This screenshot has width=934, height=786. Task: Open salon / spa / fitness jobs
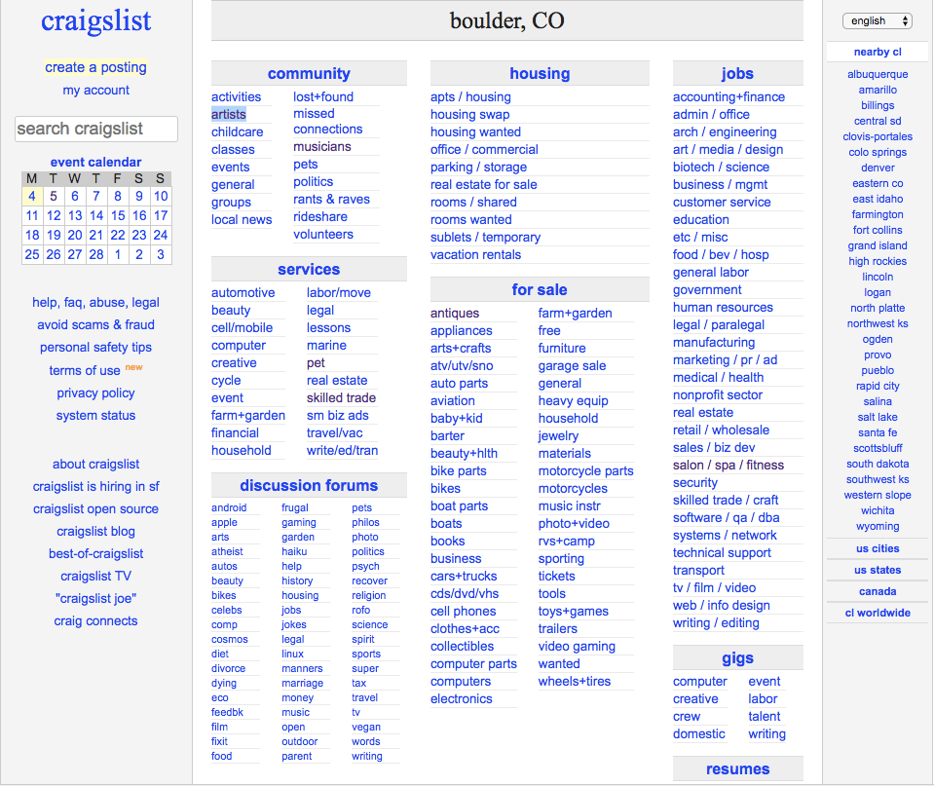pos(729,465)
